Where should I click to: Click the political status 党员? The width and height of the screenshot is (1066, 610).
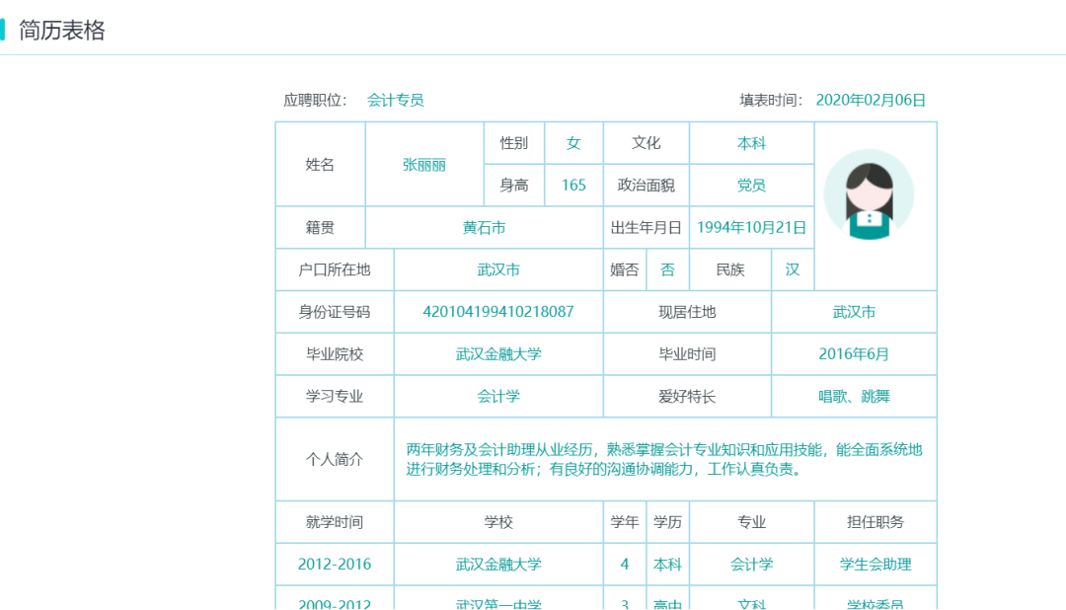pos(751,185)
